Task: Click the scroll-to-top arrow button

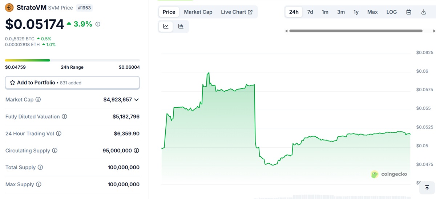Action: tap(427, 187)
